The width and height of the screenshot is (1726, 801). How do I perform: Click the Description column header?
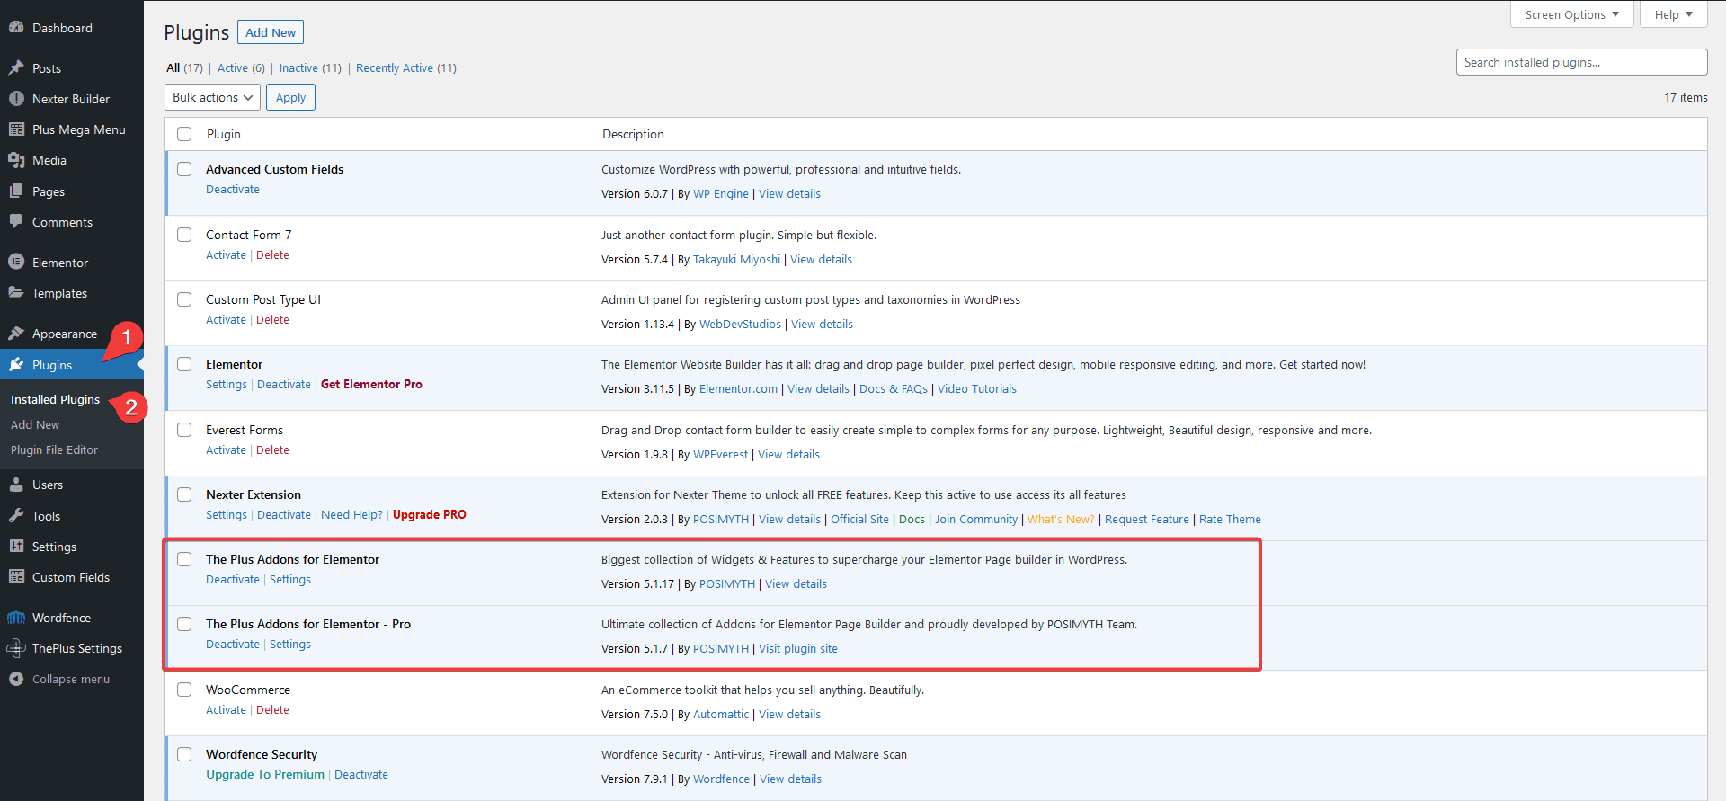coord(633,134)
